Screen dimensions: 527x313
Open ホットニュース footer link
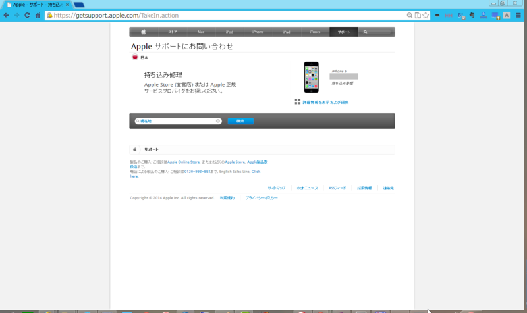pyautogui.click(x=307, y=188)
